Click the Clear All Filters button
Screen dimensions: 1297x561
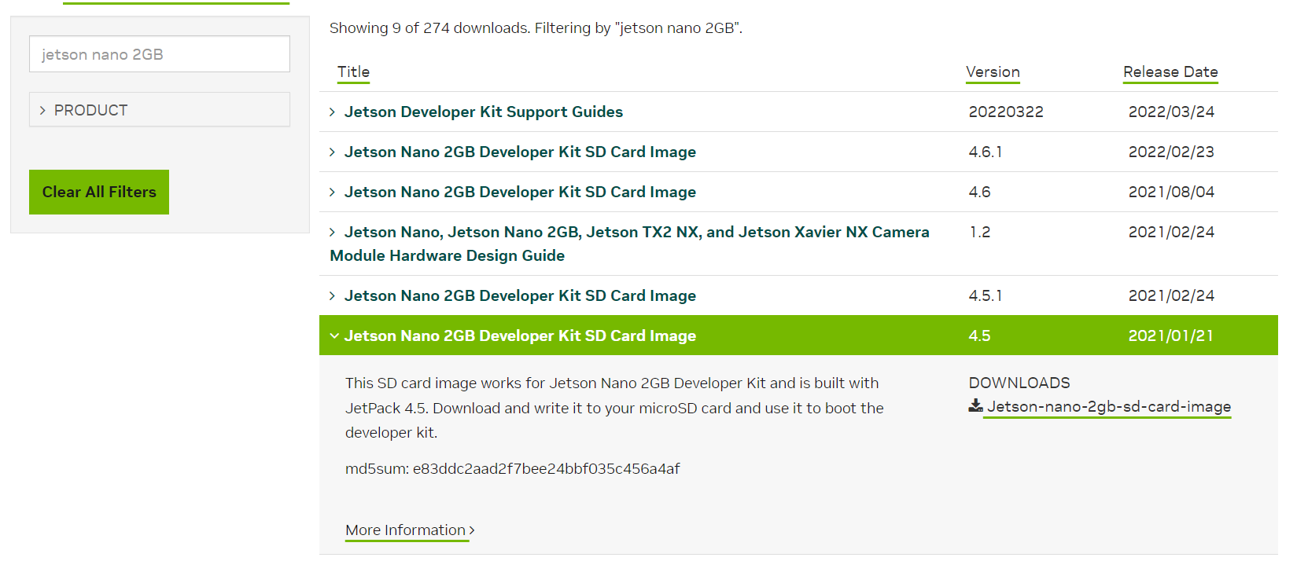[99, 192]
